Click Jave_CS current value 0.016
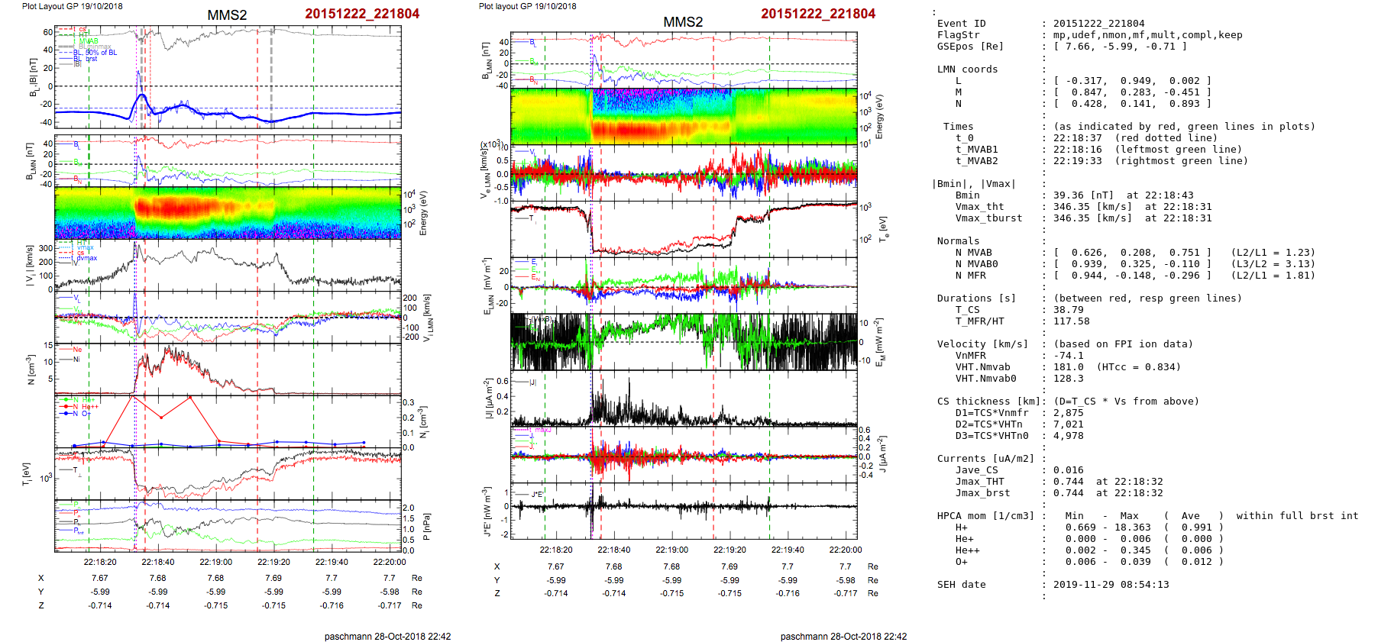The height and width of the screenshot is (642, 1378). click(1069, 470)
